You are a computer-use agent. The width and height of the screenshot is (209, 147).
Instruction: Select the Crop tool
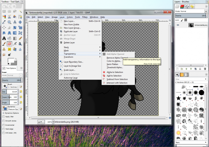(9, 28)
